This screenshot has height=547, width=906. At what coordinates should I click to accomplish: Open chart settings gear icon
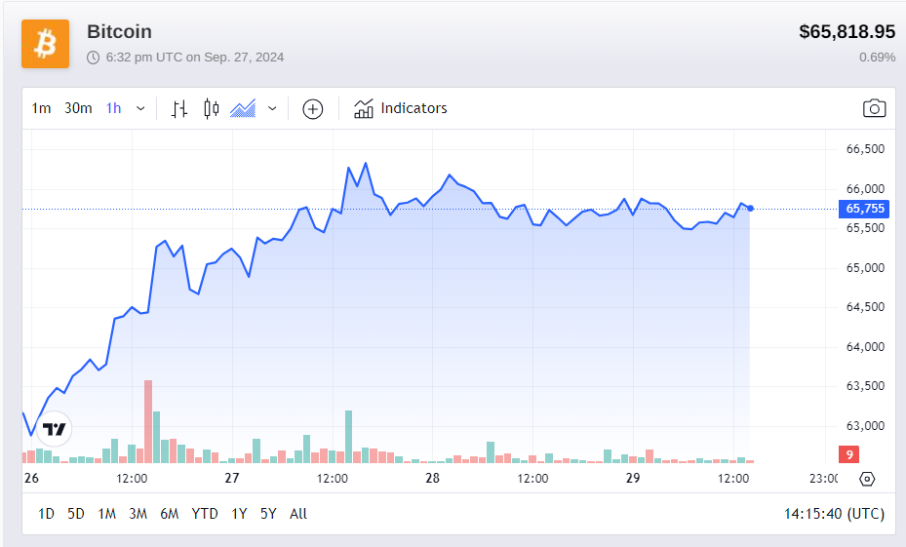click(x=867, y=479)
